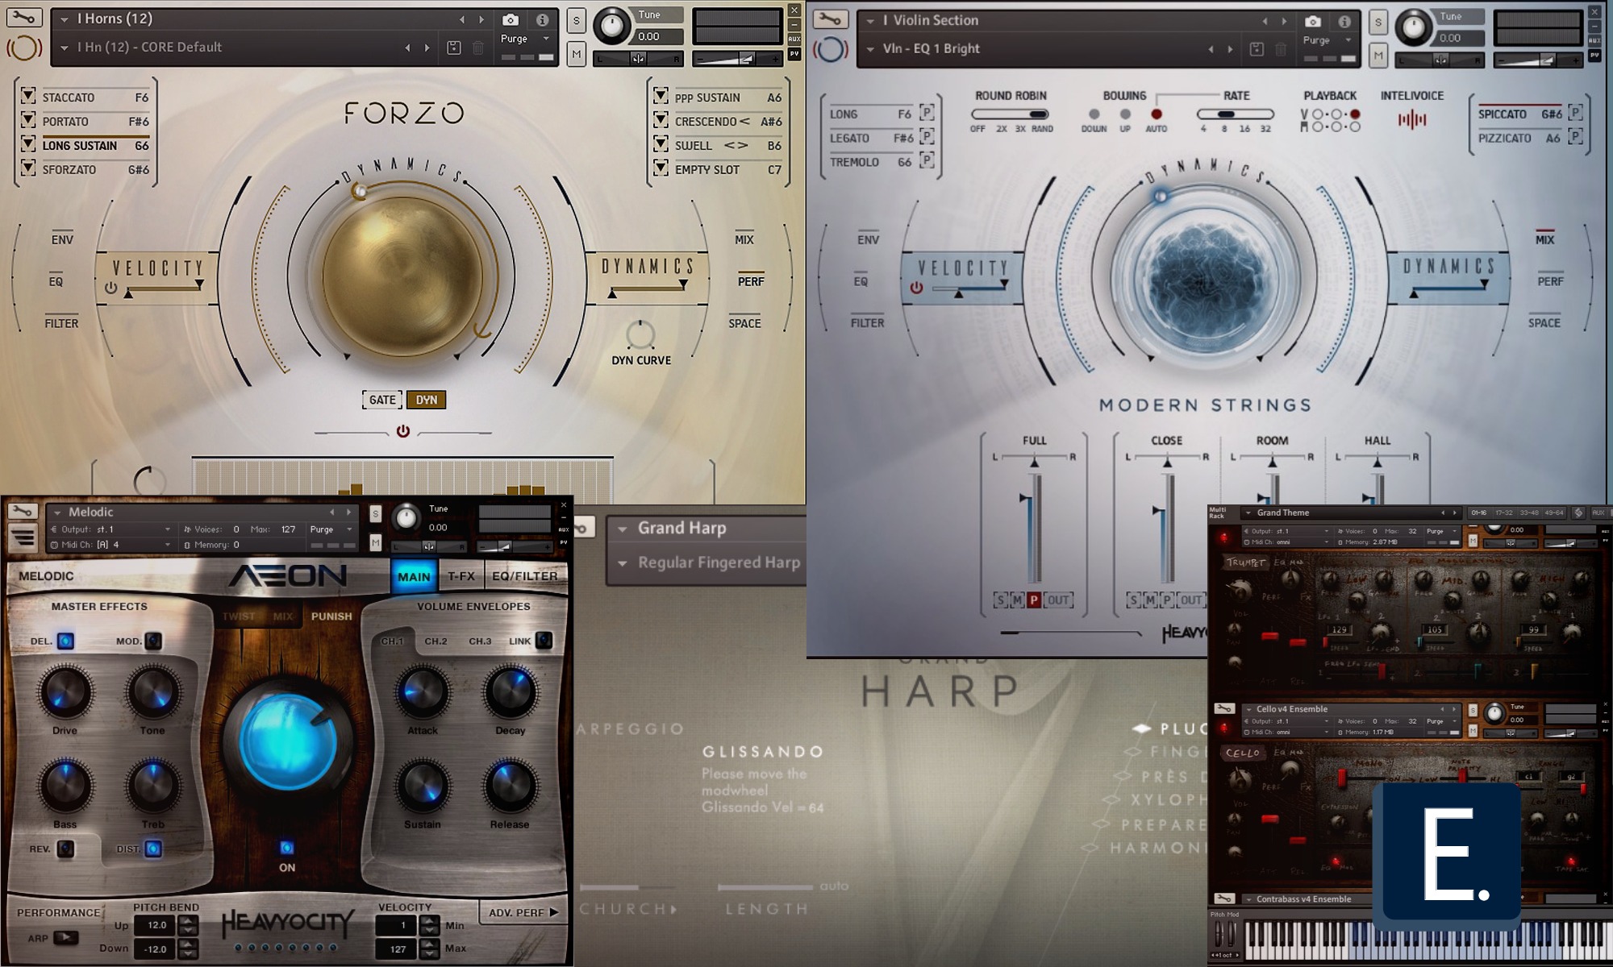
Task: Mute the Forzo Horns instrument
Action: (576, 54)
